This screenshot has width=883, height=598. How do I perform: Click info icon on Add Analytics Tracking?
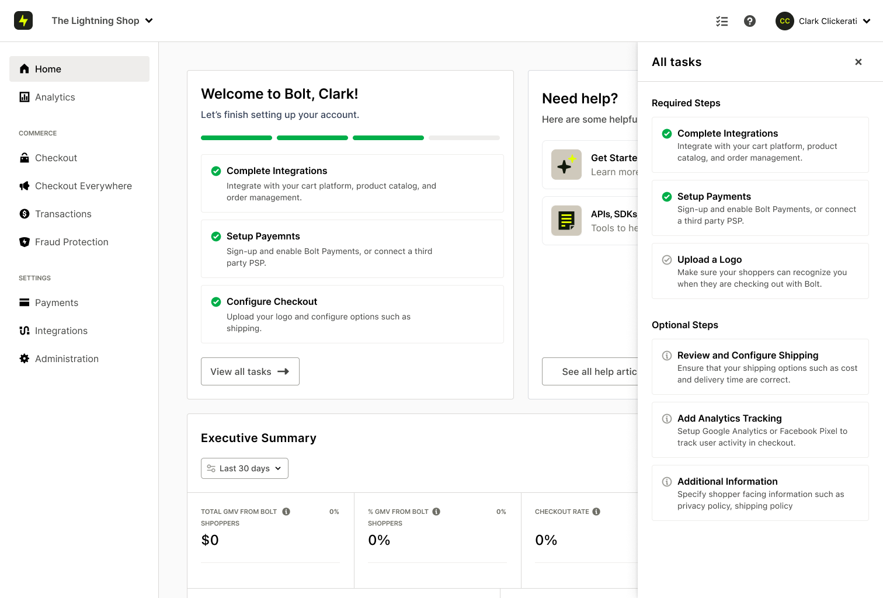pyautogui.click(x=666, y=419)
